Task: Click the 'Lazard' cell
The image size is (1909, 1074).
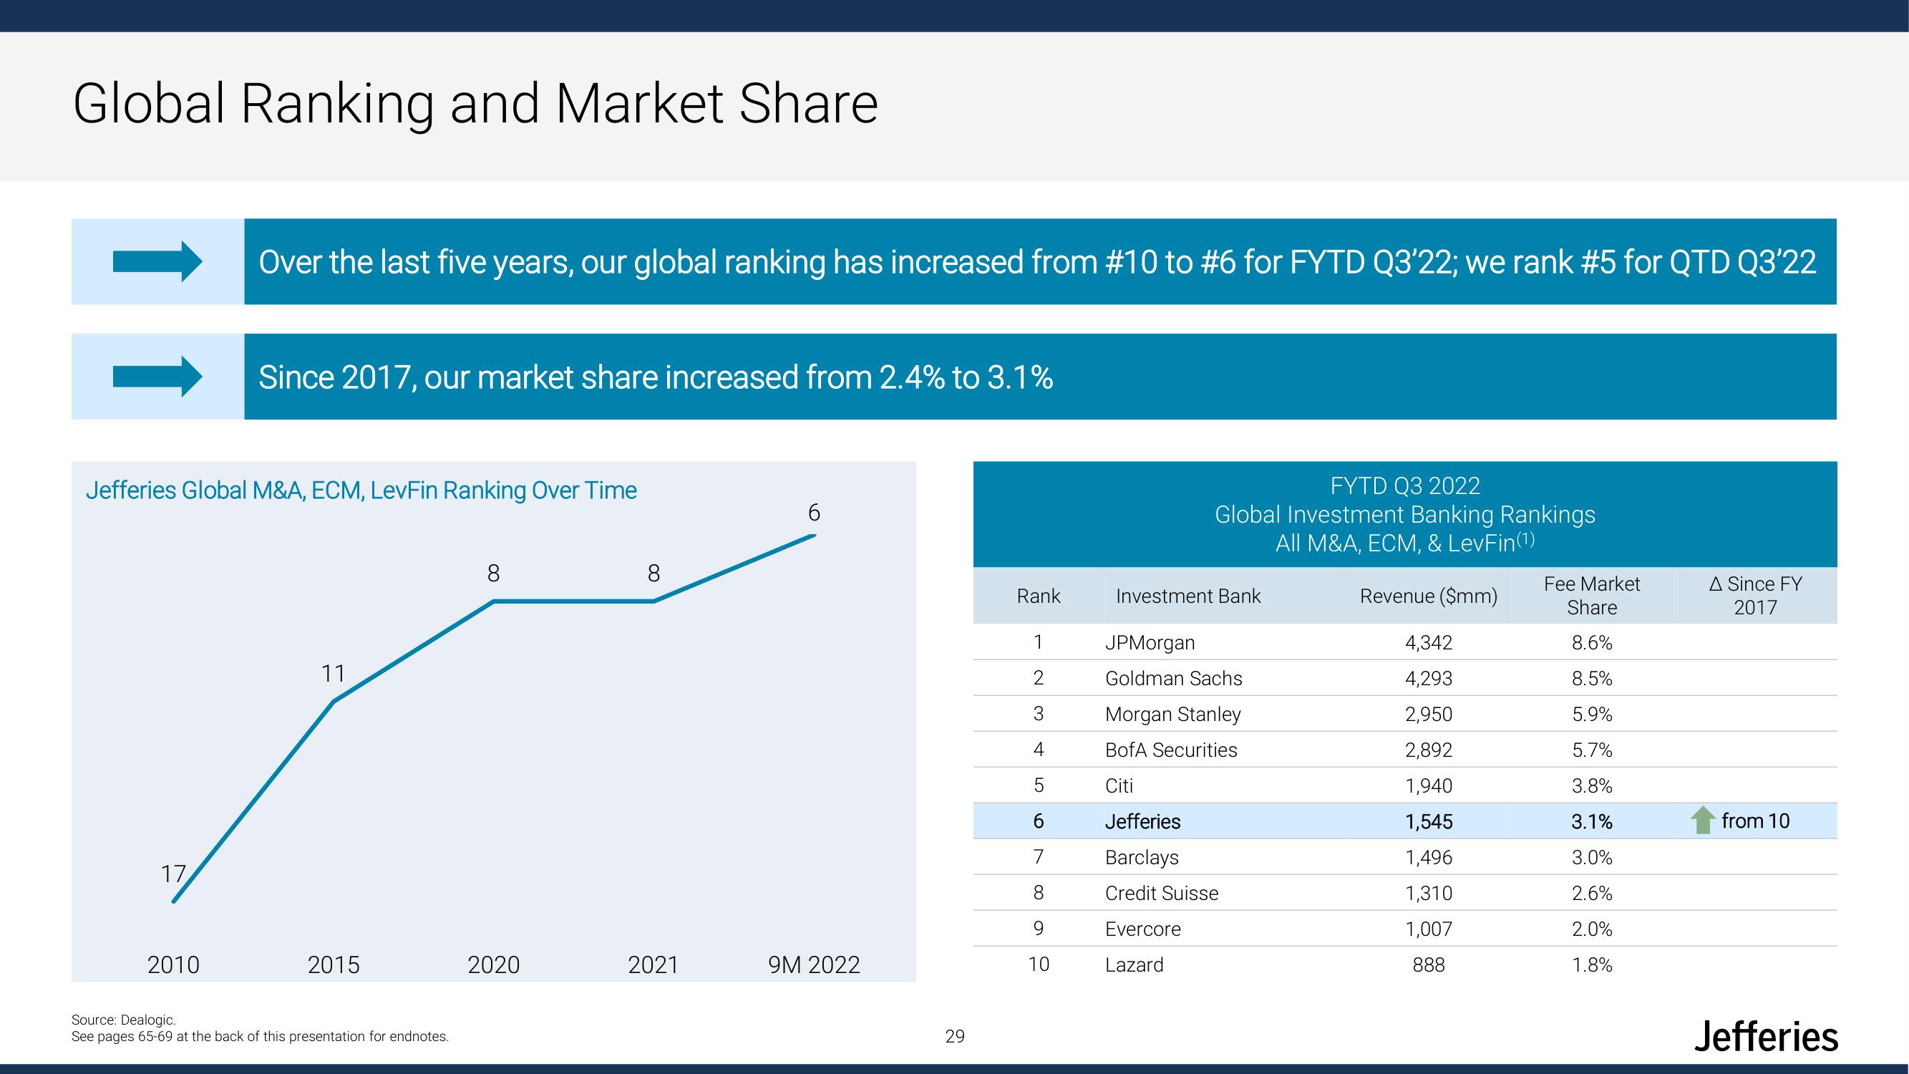Action: click(x=1134, y=964)
